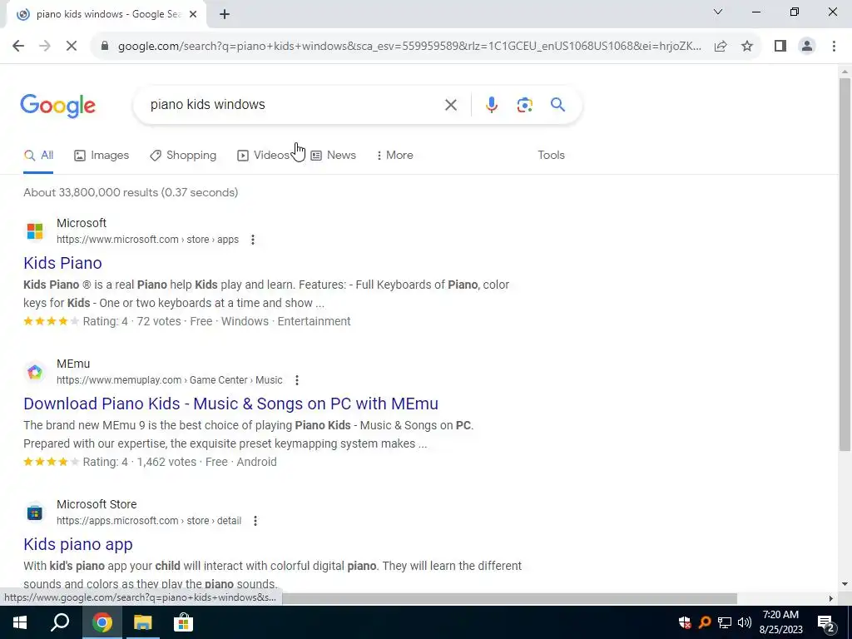This screenshot has height=639, width=852.
Task: Click the site lock icon in address bar
Action: pos(105,47)
